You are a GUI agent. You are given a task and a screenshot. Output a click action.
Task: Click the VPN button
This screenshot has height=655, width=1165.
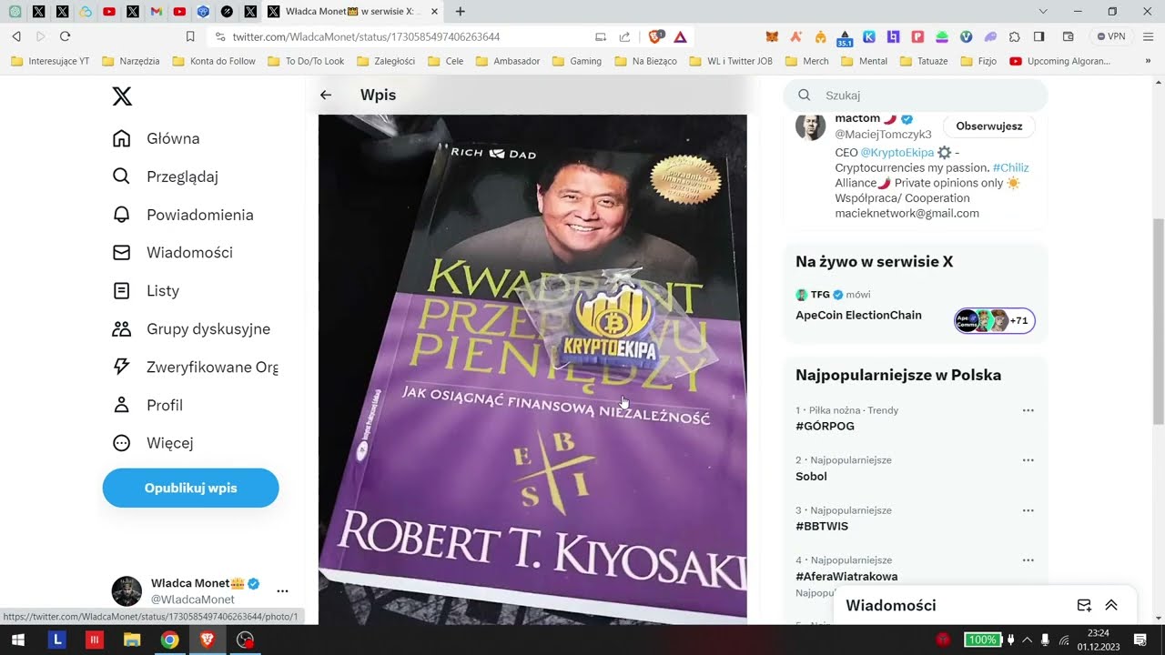(x=1111, y=36)
